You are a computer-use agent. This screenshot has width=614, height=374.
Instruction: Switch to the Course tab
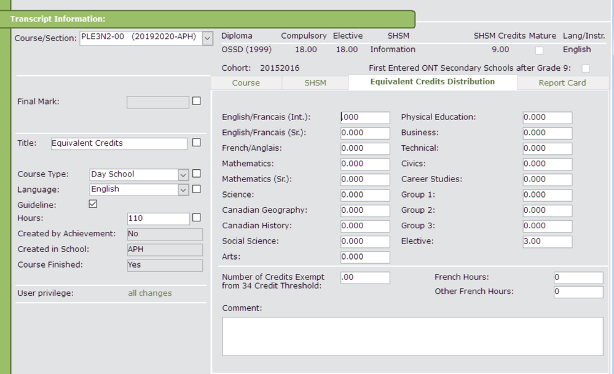[x=246, y=83]
